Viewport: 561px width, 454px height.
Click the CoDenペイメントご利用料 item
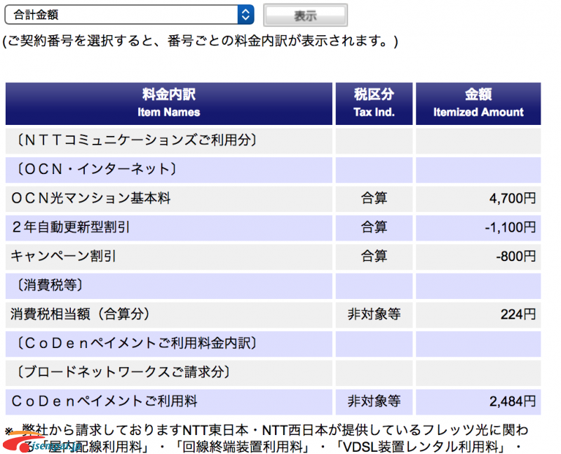(x=104, y=401)
